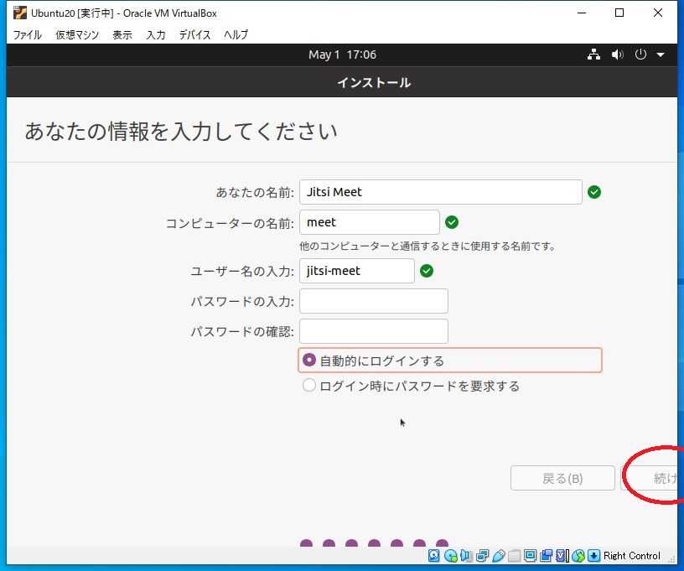
Task: Focus the パスワードの確認 field
Action: (374, 331)
